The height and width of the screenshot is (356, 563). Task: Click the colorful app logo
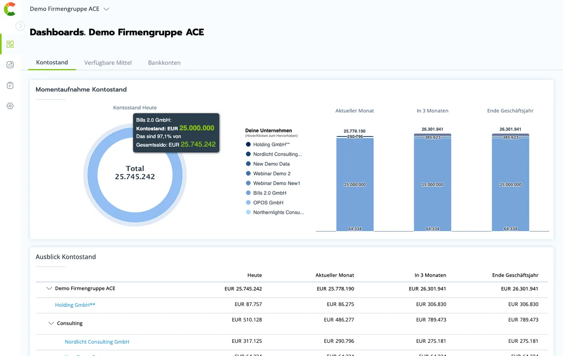click(10, 9)
